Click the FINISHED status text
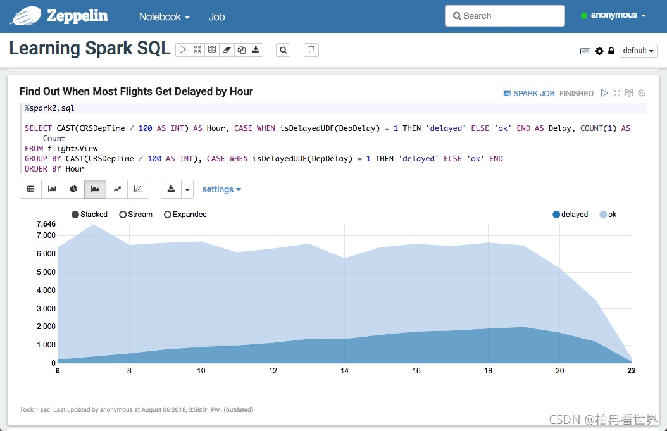667x431 pixels. click(577, 93)
